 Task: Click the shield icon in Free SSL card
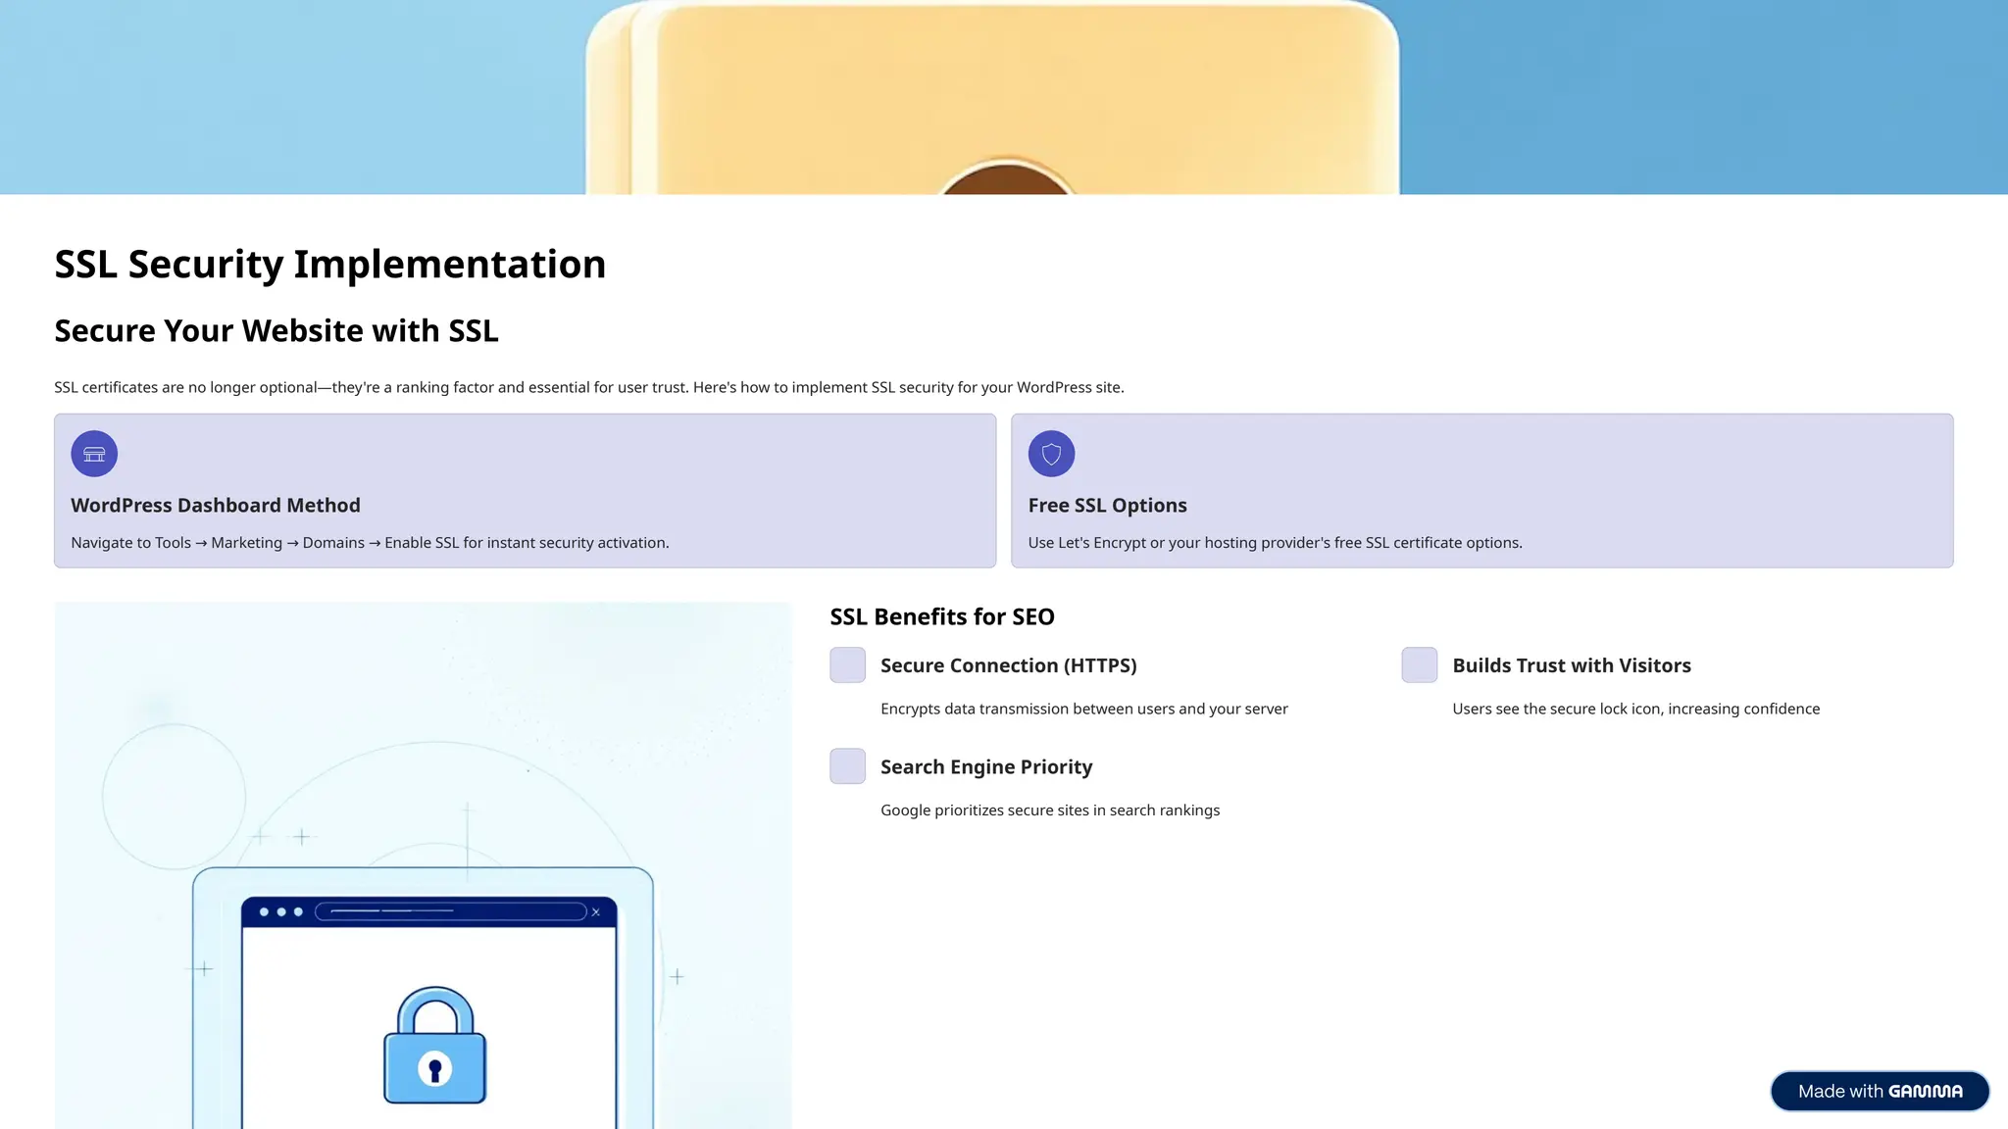pos(1051,454)
